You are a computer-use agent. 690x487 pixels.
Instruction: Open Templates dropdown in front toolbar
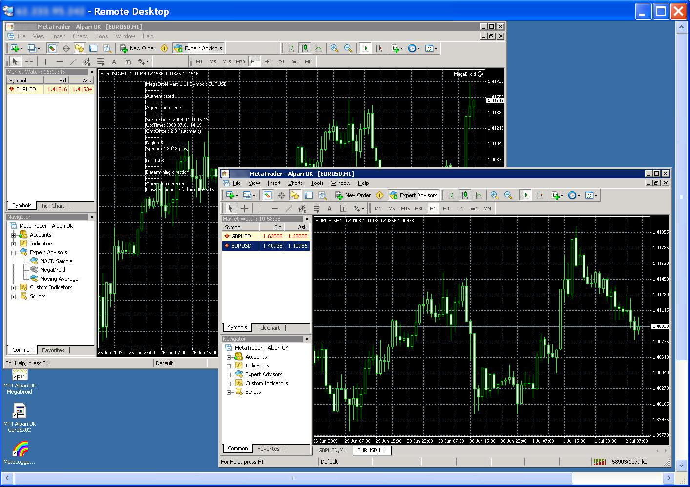click(x=591, y=195)
